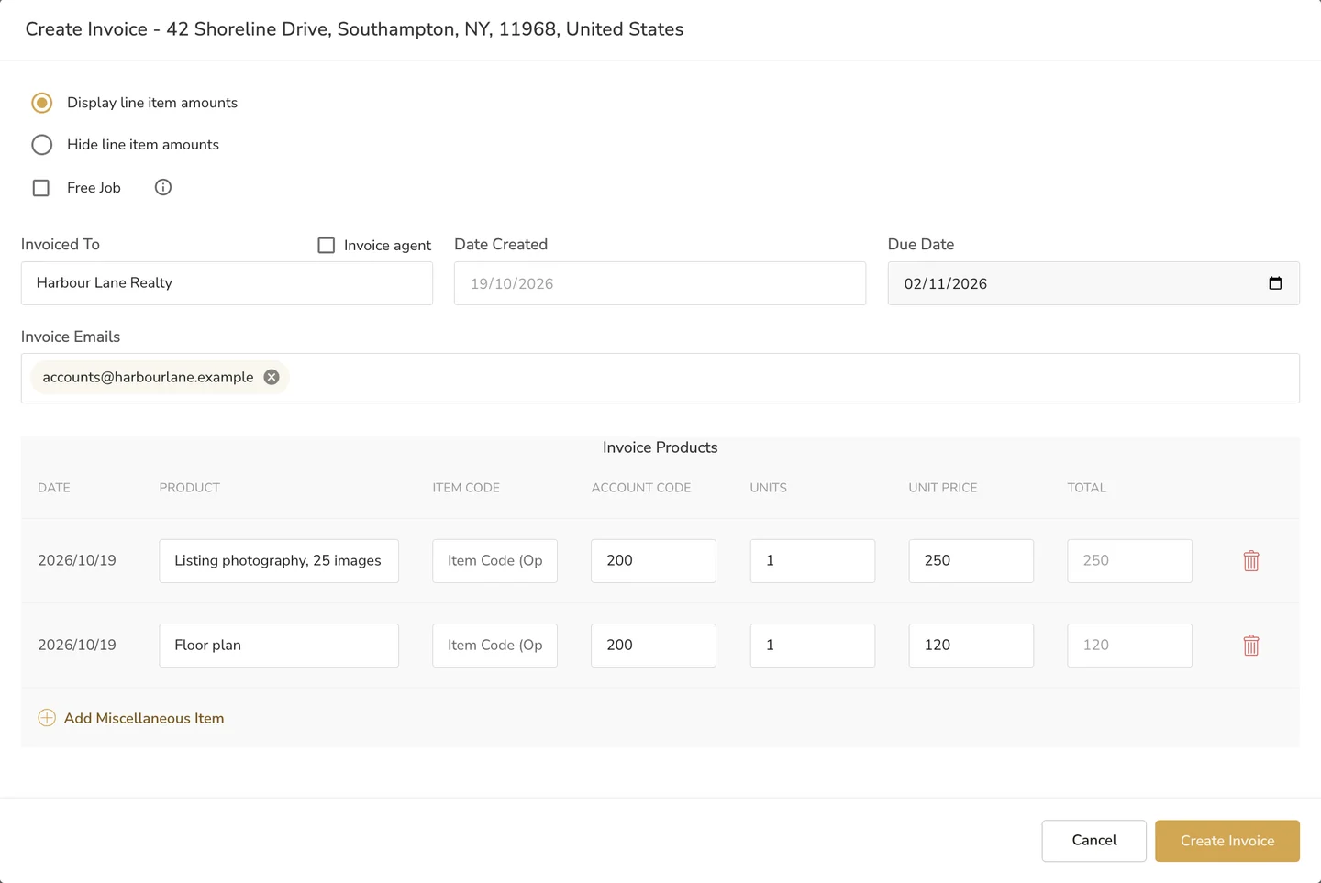This screenshot has width=1321, height=883.
Task: Click the Invoice Products heading
Action: [660, 447]
